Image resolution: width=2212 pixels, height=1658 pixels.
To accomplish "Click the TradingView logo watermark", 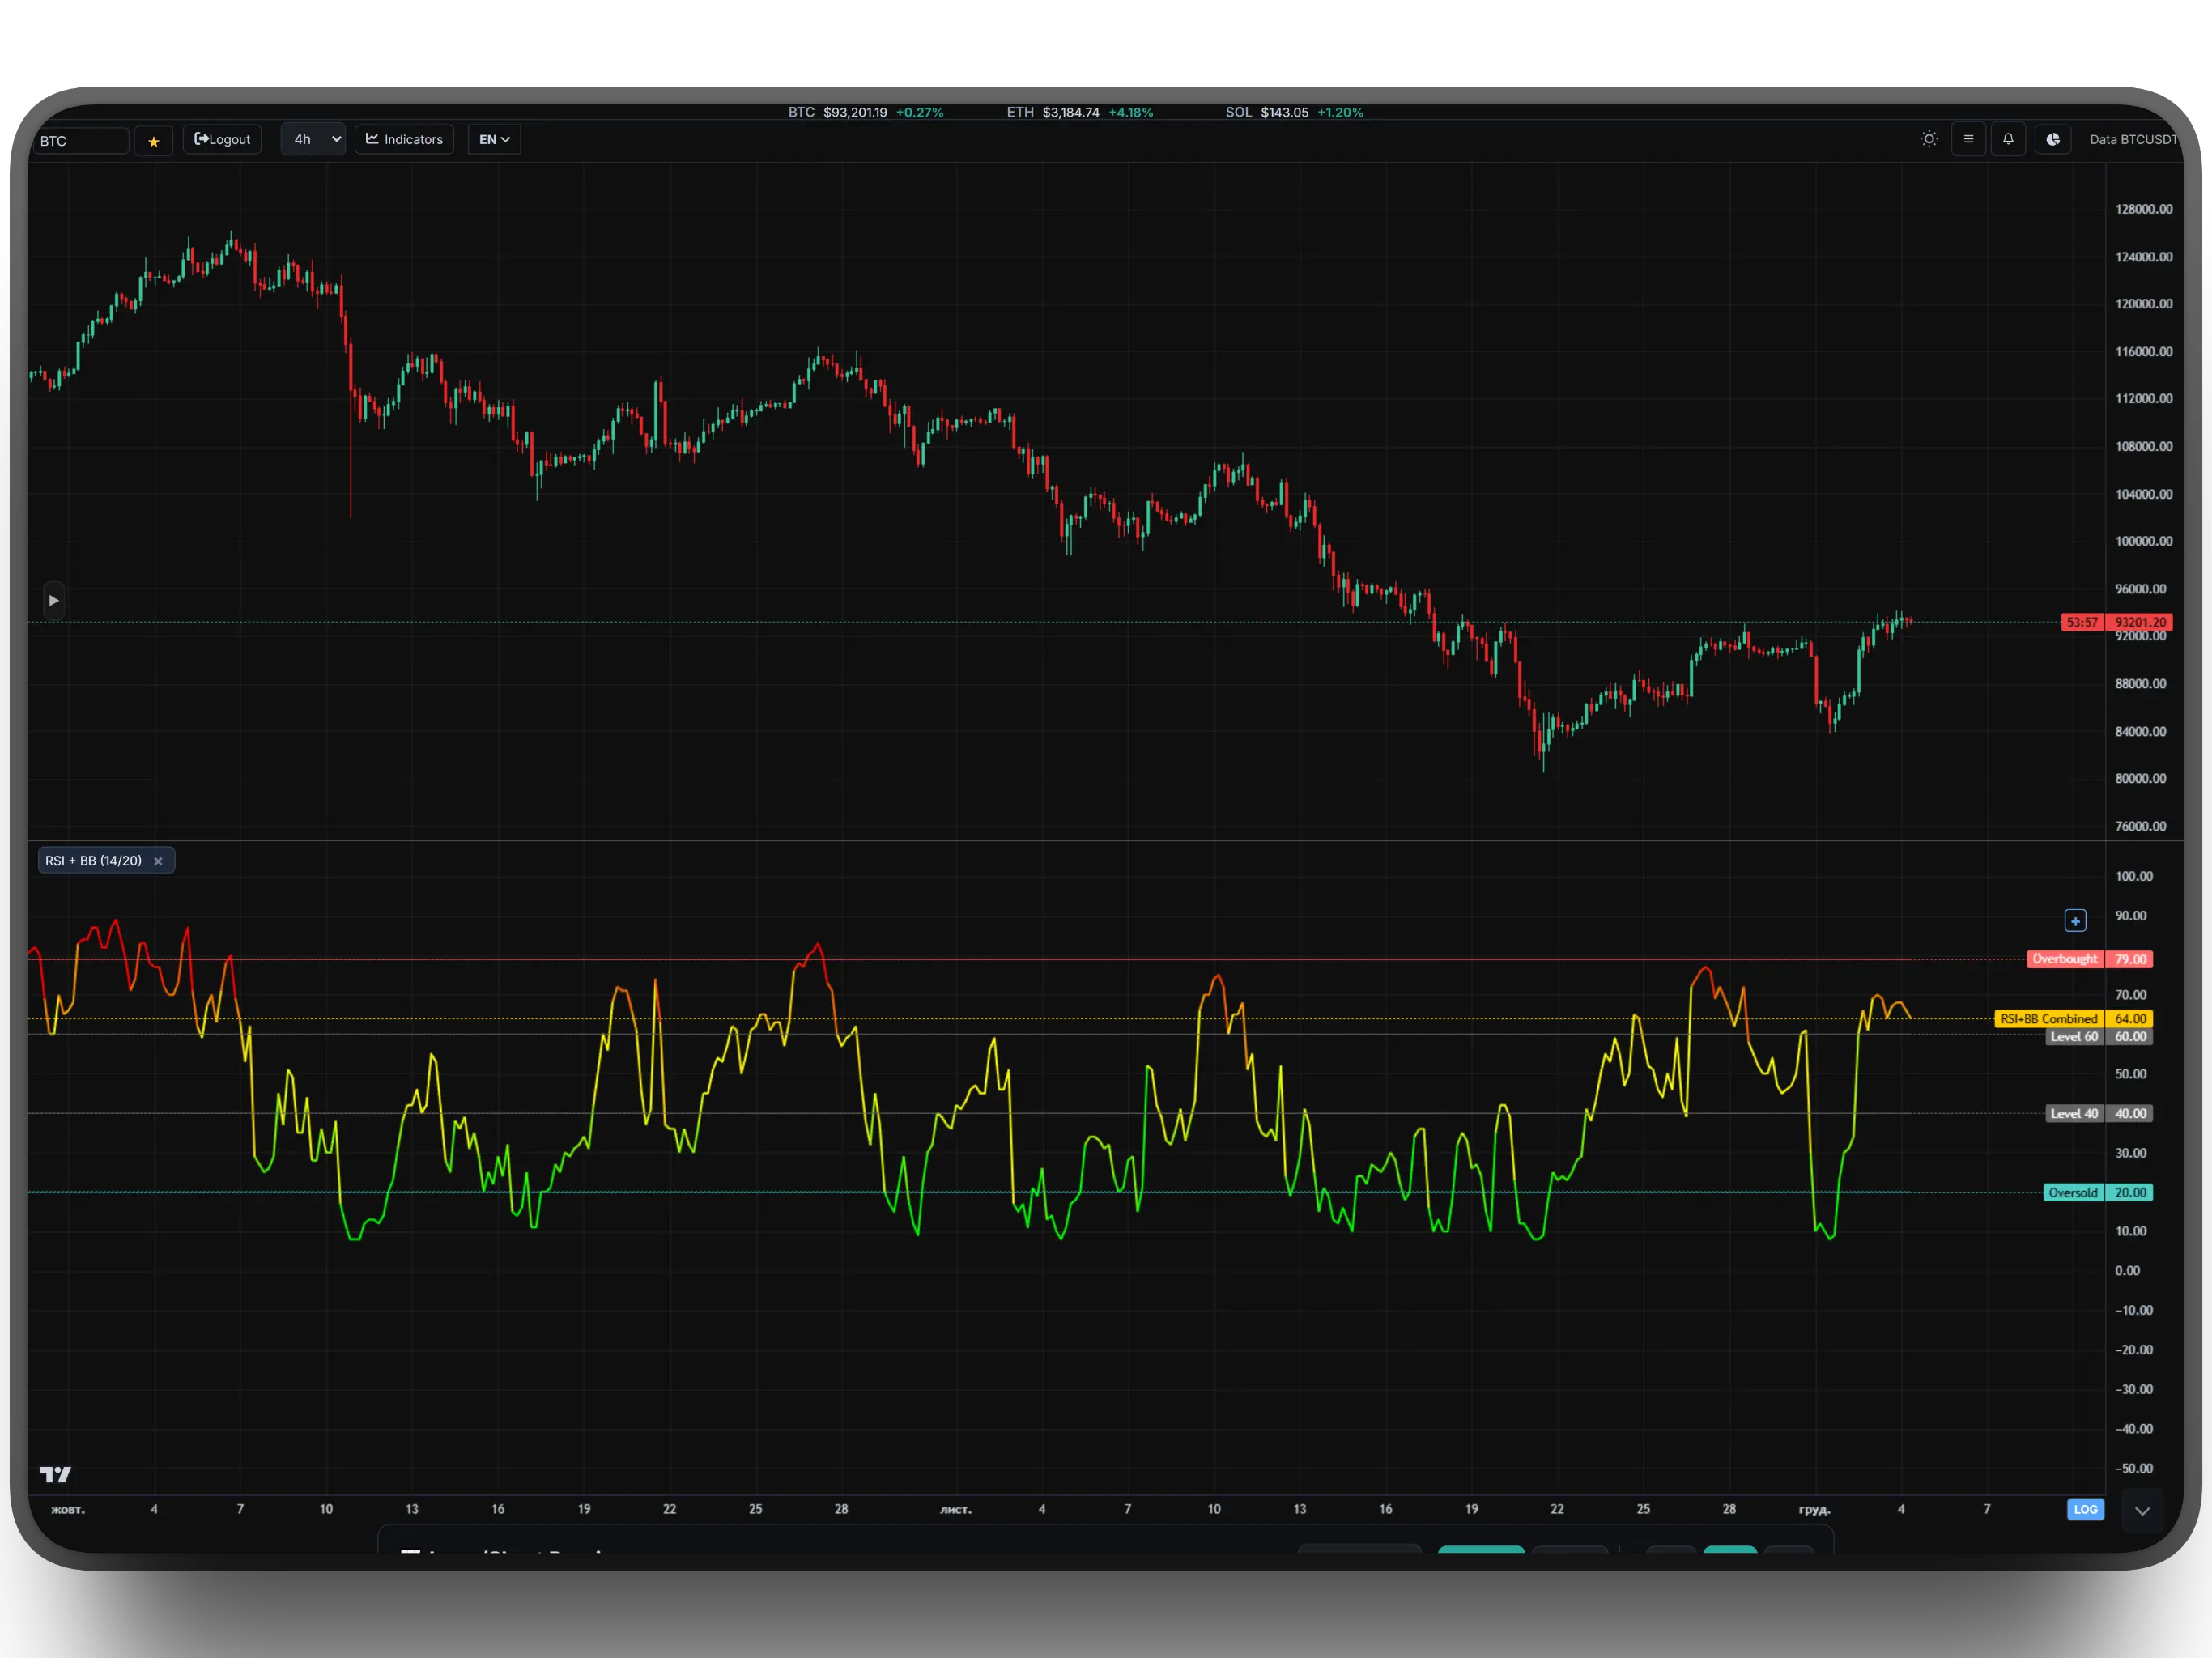I will 55,1473.
